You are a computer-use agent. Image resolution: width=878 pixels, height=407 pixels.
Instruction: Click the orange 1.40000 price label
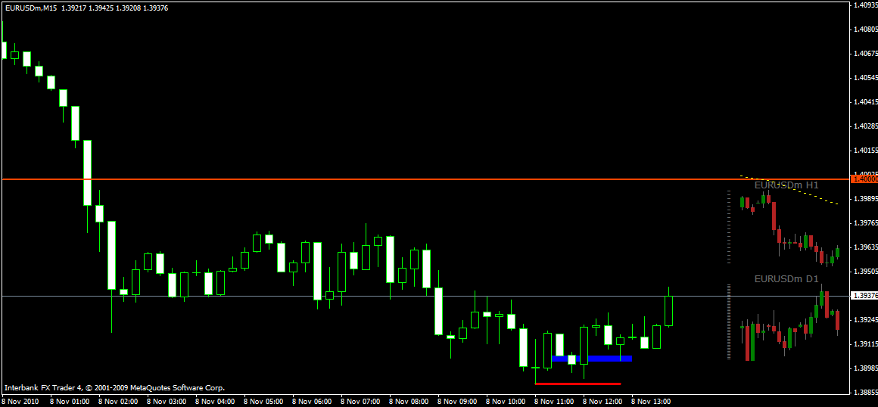point(864,179)
